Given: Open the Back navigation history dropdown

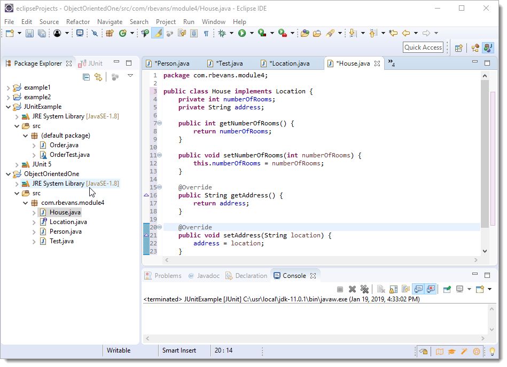Looking at the screenshot, I should point(416,33).
